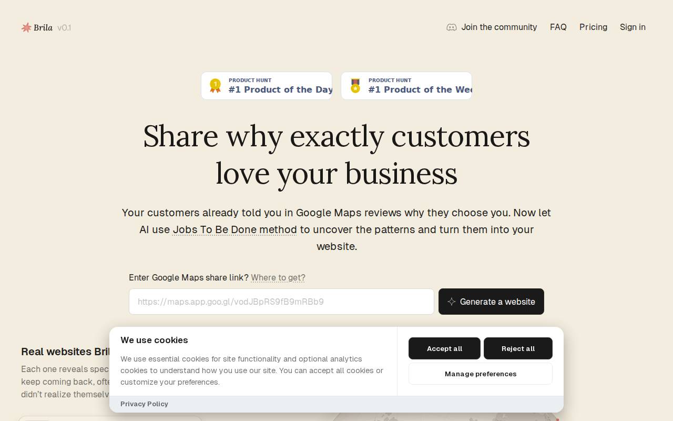Accept all cookies
Screen dimensions: 673x421
[444, 348]
